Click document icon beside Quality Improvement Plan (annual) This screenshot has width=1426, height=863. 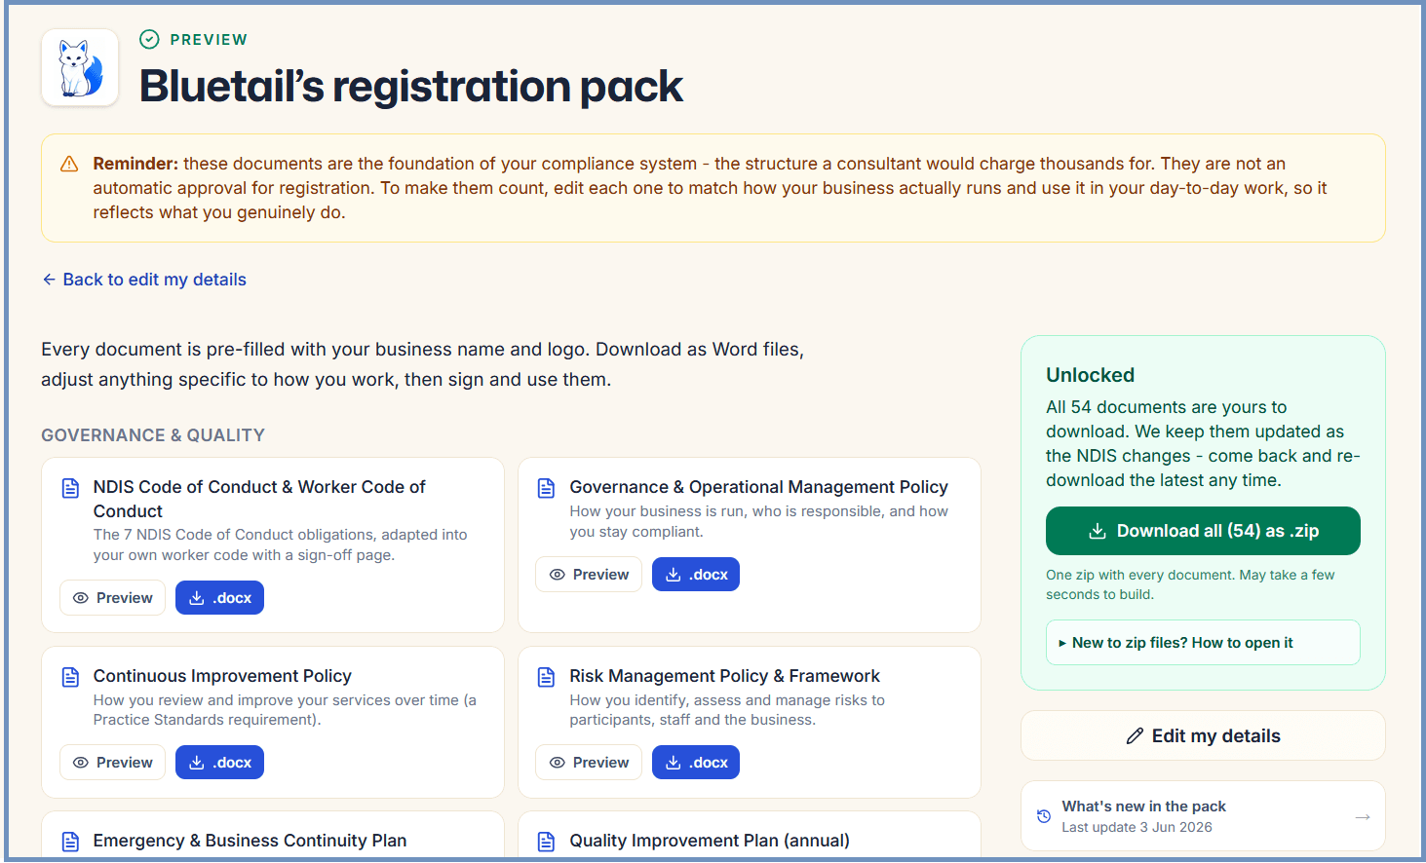pos(547,842)
